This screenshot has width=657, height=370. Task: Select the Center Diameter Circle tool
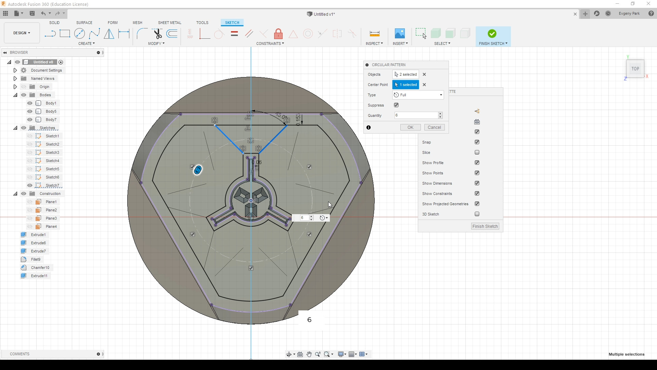point(79,34)
